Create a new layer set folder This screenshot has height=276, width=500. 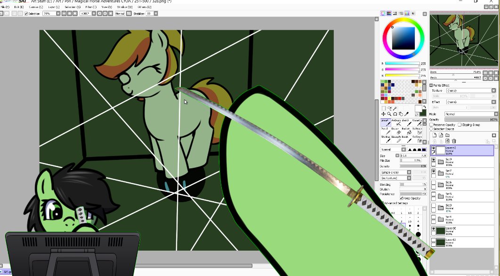coord(447,135)
